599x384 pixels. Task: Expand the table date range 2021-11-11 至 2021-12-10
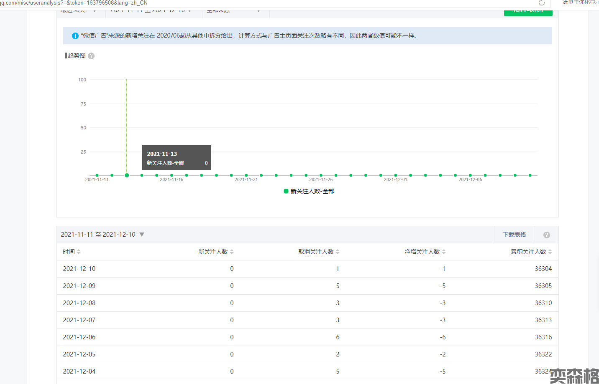tap(142, 235)
